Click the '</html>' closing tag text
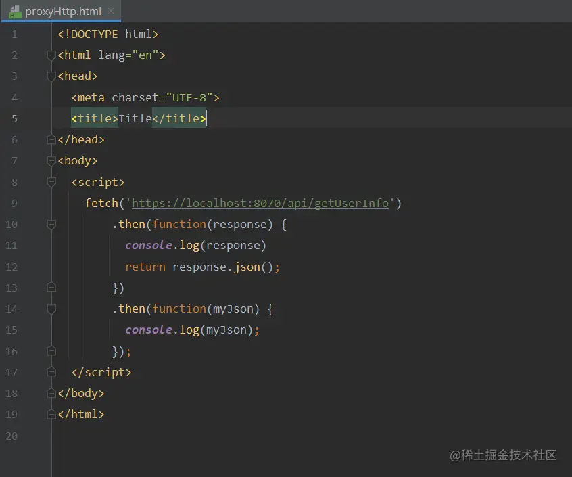Viewport: 572px width, 477px height. coord(81,414)
